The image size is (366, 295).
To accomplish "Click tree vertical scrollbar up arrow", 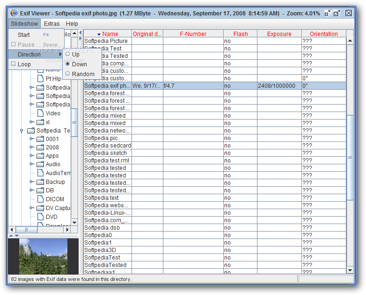I will coord(74,34).
